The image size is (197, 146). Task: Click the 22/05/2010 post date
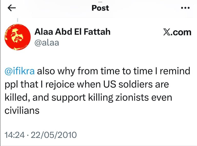[53, 134]
